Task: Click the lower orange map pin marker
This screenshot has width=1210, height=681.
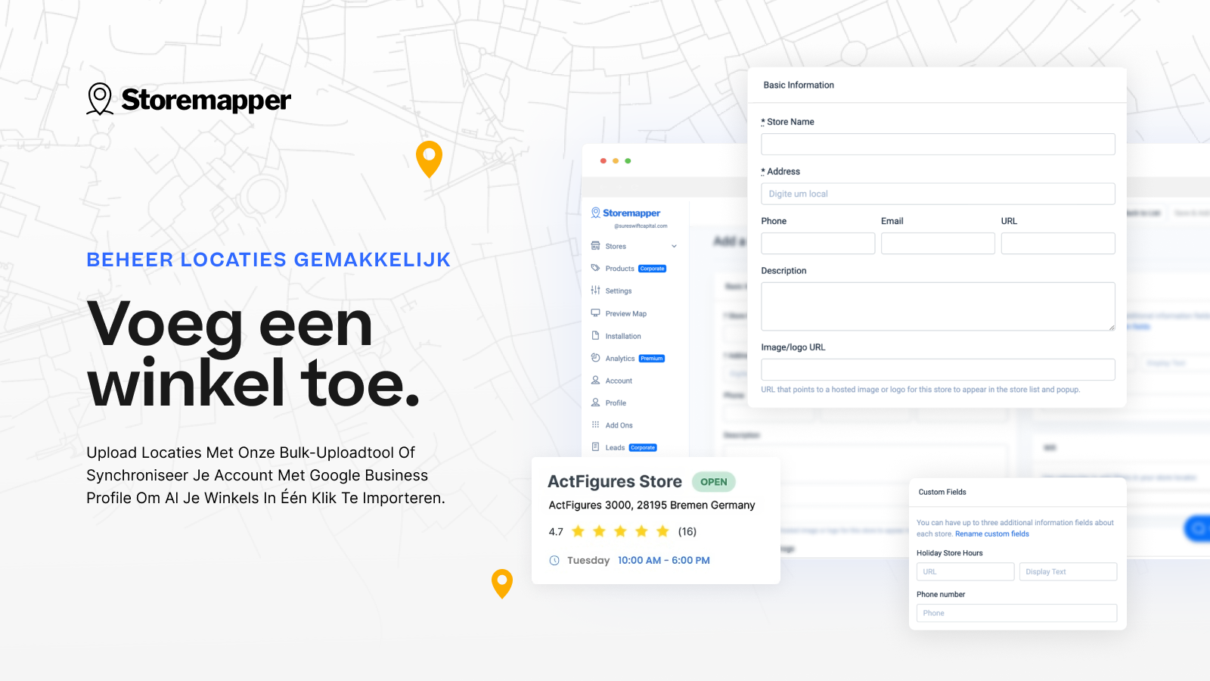Action: [x=502, y=583]
